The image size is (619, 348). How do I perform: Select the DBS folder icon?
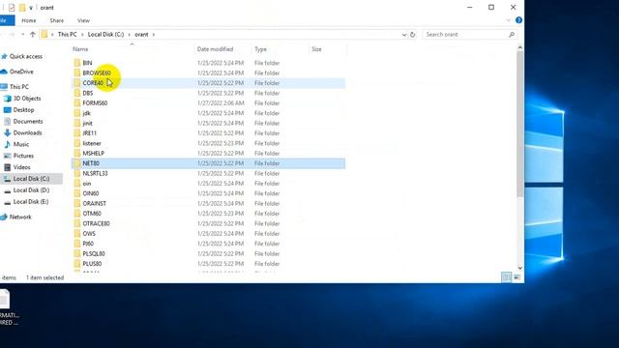(x=77, y=93)
